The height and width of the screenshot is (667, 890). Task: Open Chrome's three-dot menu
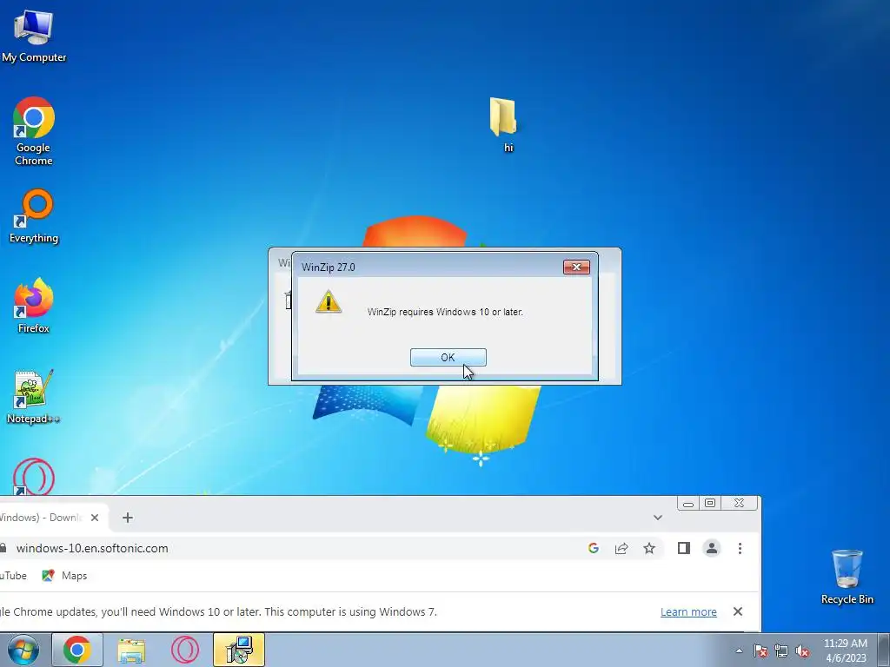tap(740, 548)
